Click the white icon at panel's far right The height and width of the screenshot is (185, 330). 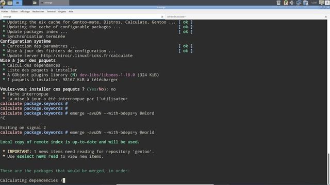click(x=327, y=3)
